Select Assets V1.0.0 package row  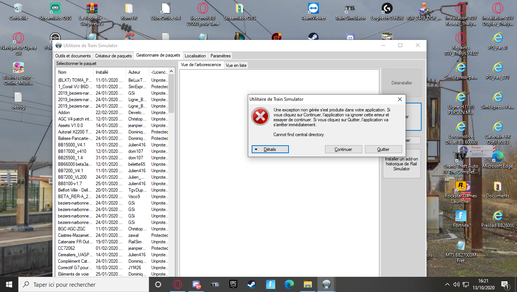coord(112,125)
